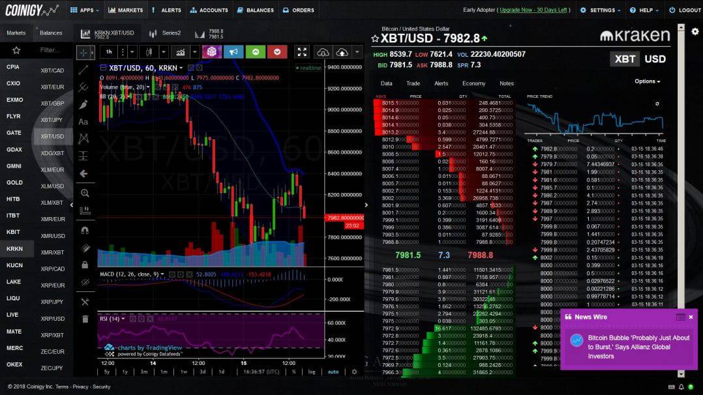Image resolution: width=703 pixels, height=395 pixels.
Task: Open the Privacy link in footer
Action: click(80, 387)
